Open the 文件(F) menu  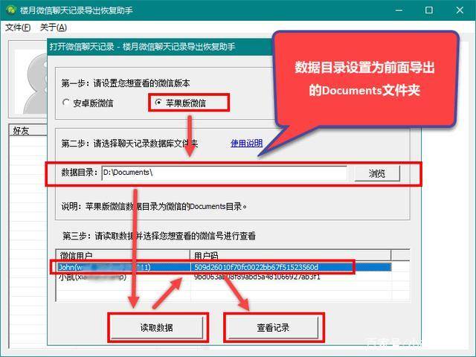point(18,28)
